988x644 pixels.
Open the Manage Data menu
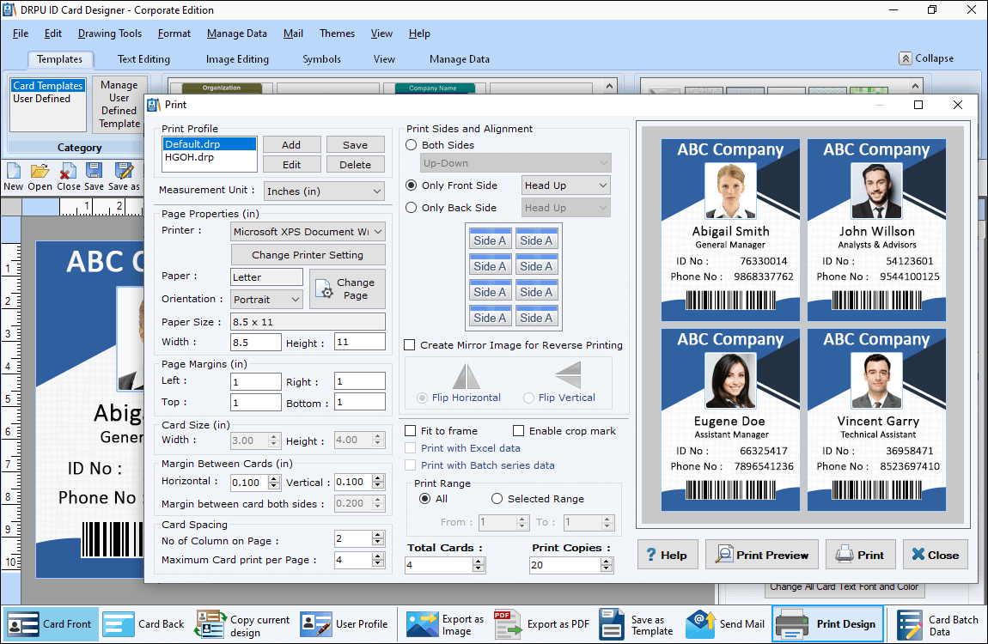pyautogui.click(x=237, y=33)
